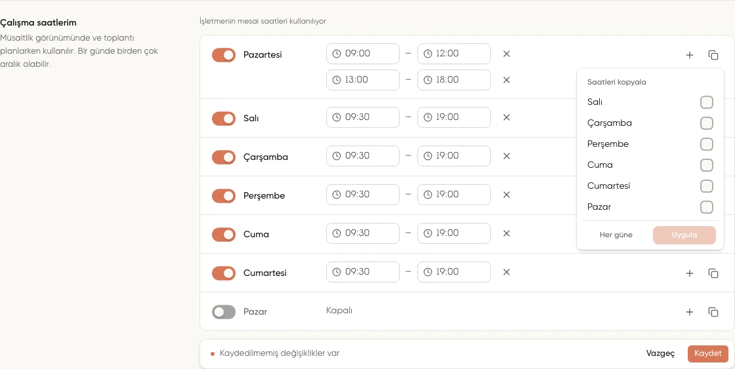Remove the Cuma 09:30–19:00 range
The width and height of the screenshot is (735, 369).
[506, 233]
